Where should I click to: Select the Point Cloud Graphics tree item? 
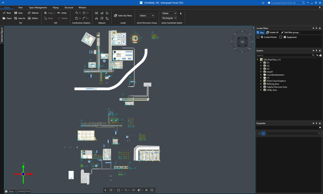276,81
